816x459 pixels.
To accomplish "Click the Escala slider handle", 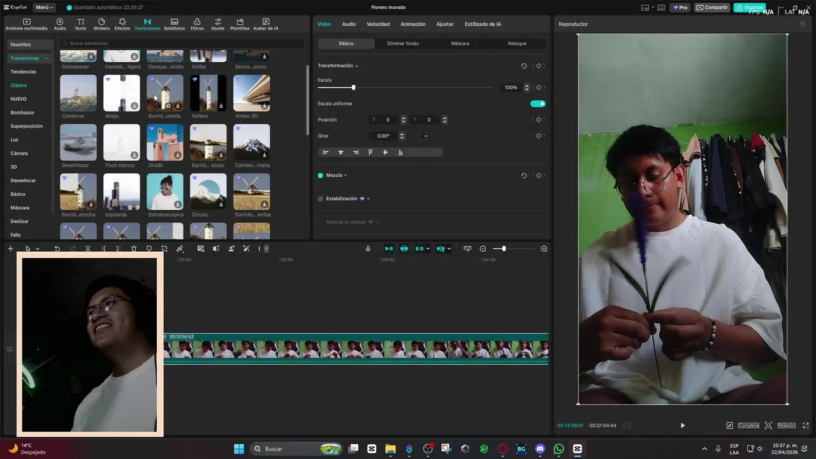I will pos(353,87).
